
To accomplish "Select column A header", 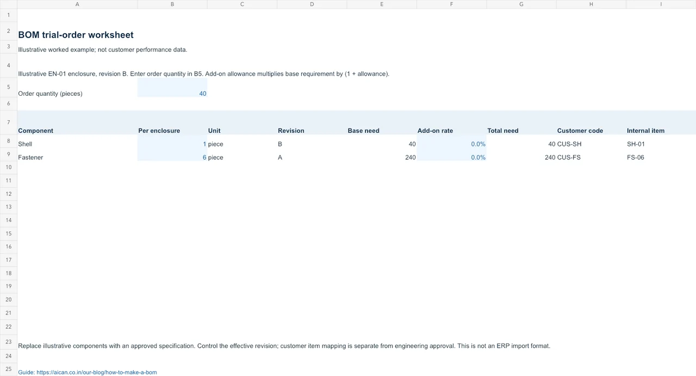I will 77,4.
